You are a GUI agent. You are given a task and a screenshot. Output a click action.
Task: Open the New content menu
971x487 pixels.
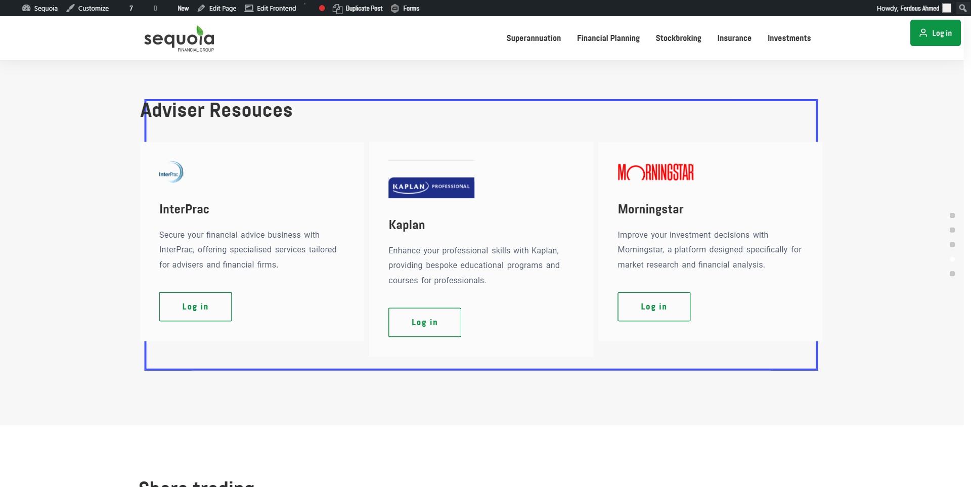point(183,8)
